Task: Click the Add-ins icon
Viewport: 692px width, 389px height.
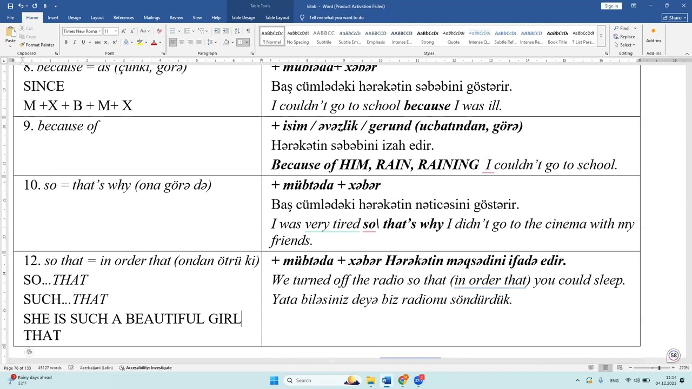Action: click(x=653, y=35)
